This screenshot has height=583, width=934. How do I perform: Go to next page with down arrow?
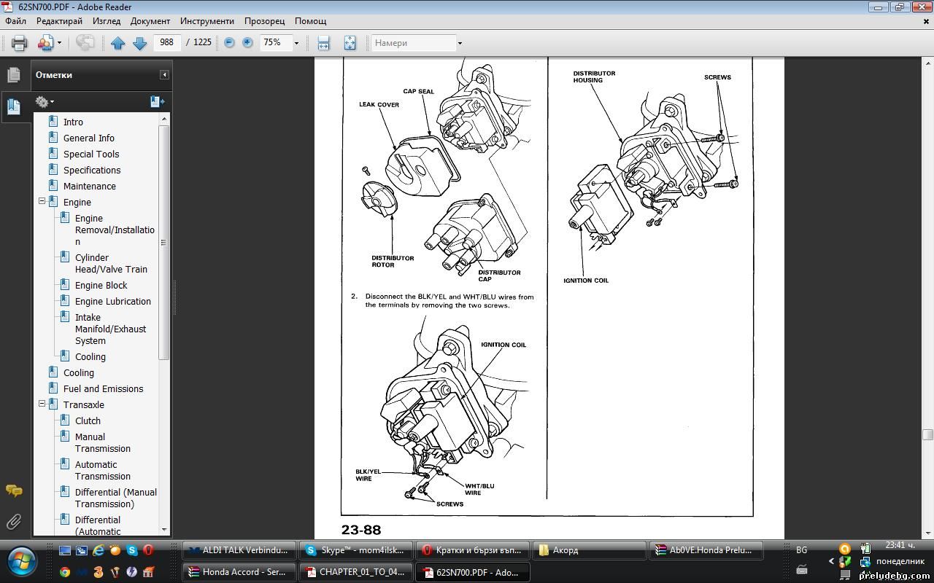[139, 43]
